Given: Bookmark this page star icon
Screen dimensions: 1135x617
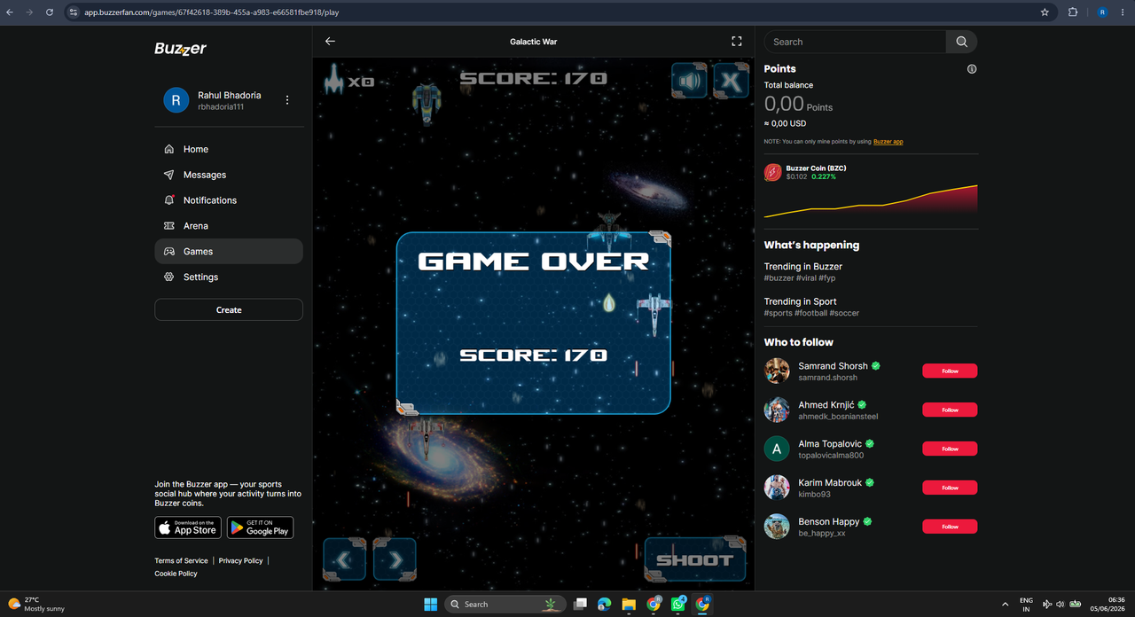Looking at the screenshot, I should coord(1045,12).
